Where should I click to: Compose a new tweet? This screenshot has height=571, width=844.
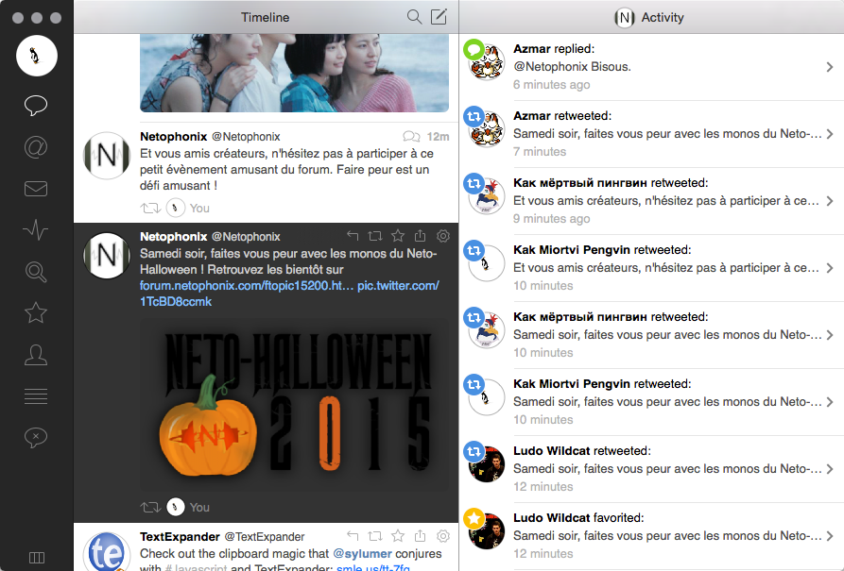(439, 17)
